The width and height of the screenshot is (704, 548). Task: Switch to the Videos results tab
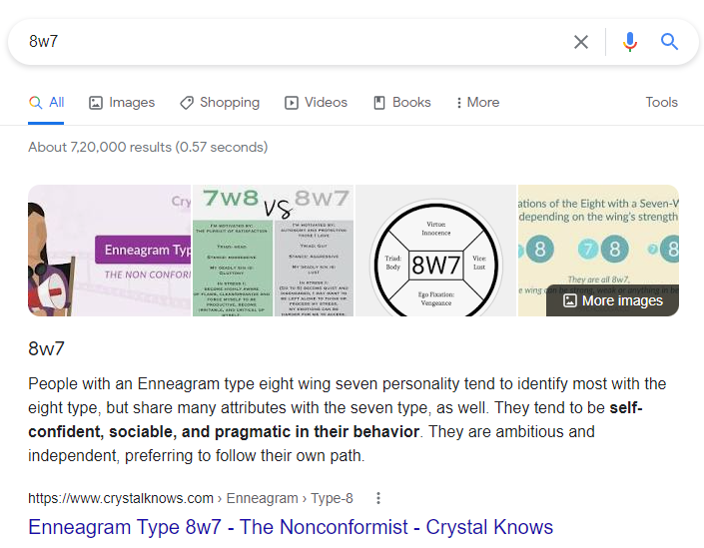coord(317,103)
